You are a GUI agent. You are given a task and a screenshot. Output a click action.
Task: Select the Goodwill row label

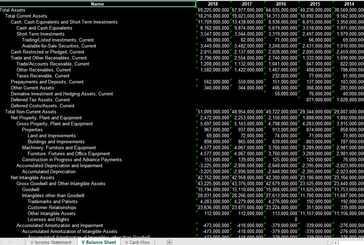pyautogui.click(x=31, y=189)
